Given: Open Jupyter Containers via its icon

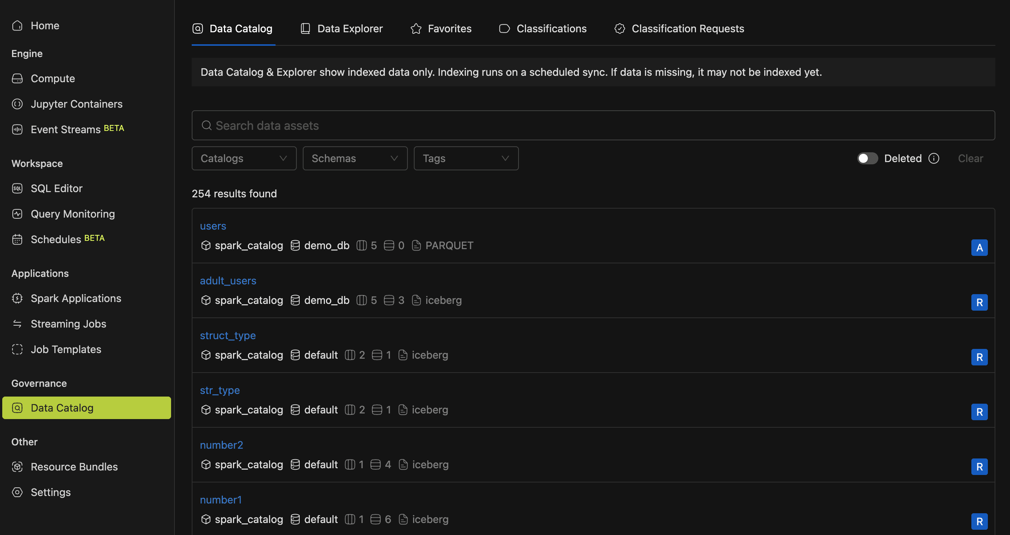Looking at the screenshot, I should [17, 104].
